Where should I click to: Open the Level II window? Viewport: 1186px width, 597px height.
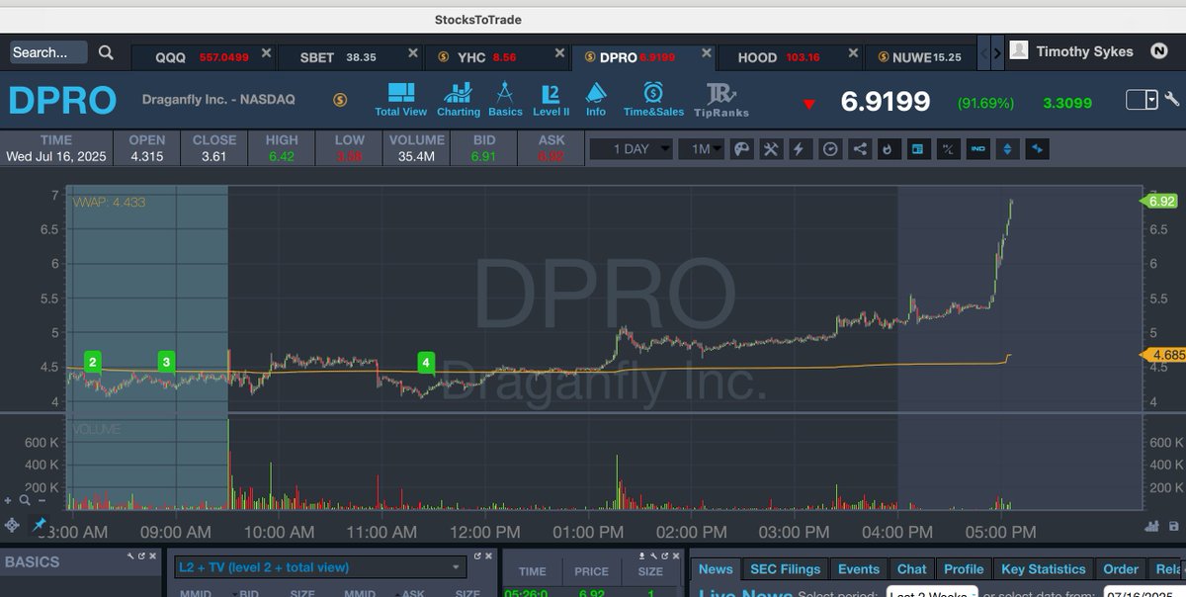click(551, 100)
